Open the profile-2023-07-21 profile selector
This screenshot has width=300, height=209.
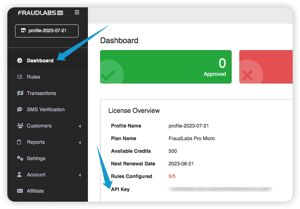(47, 31)
